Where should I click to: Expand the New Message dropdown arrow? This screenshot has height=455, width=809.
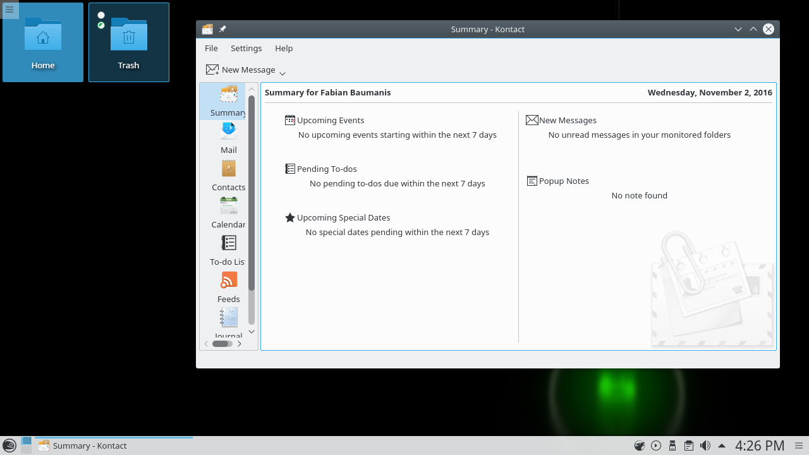[283, 73]
